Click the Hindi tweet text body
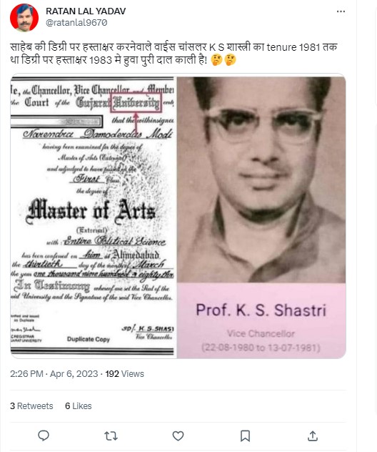This screenshot has width=377, height=452. [x=174, y=54]
